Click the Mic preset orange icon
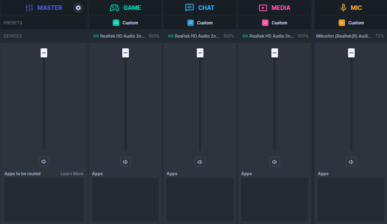 (342, 23)
